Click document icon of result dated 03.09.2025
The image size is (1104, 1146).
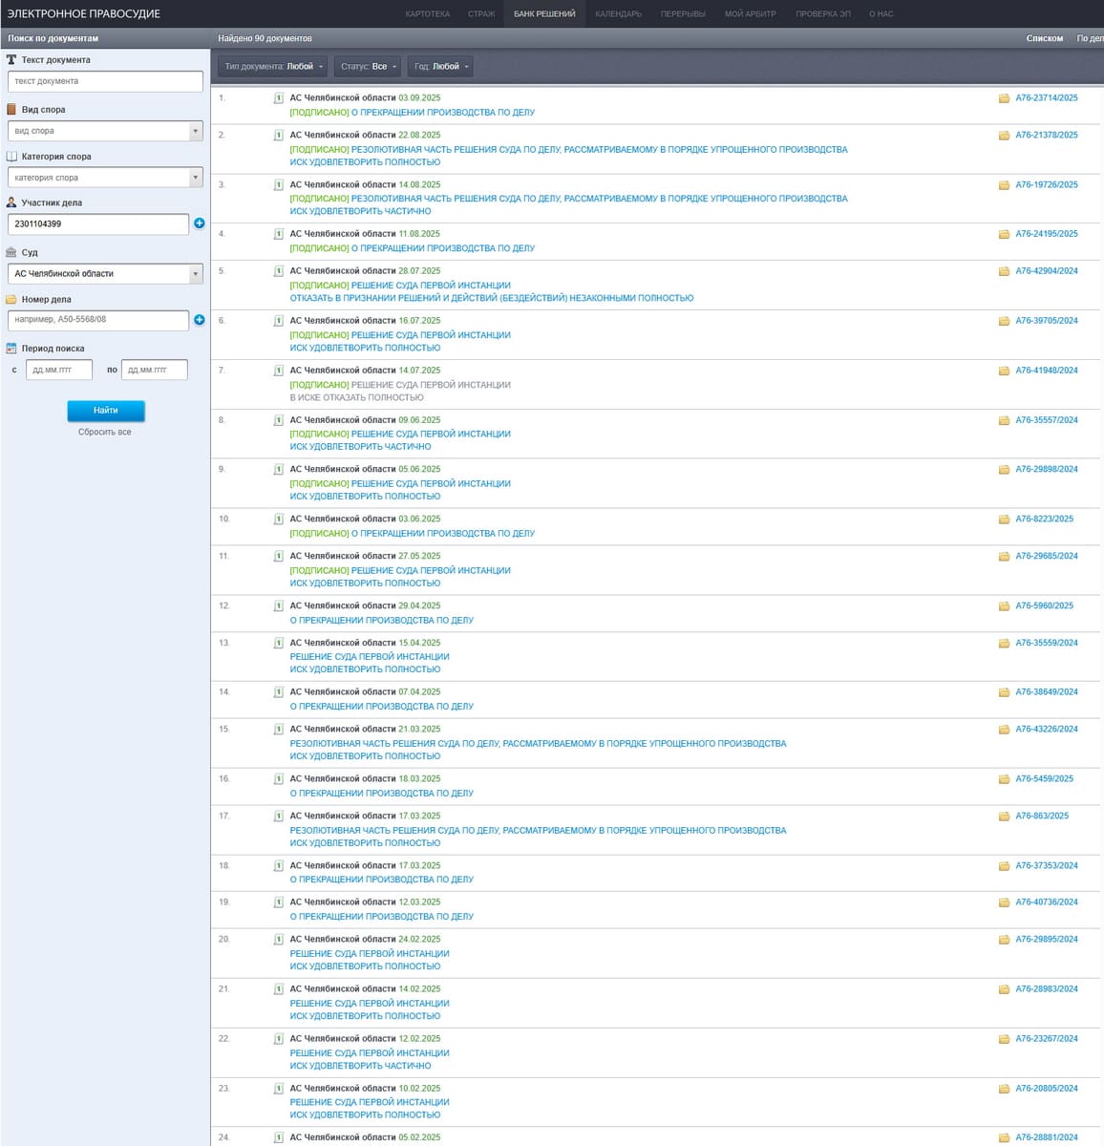click(x=279, y=98)
